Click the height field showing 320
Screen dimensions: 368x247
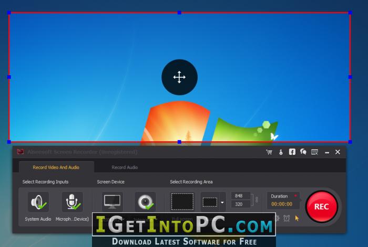click(x=241, y=204)
